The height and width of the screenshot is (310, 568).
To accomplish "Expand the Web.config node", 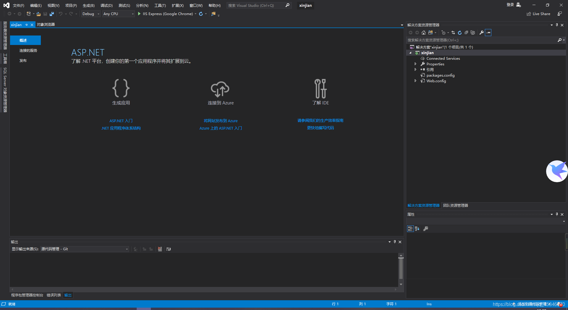I will pyautogui.click(x=415, y=81).
